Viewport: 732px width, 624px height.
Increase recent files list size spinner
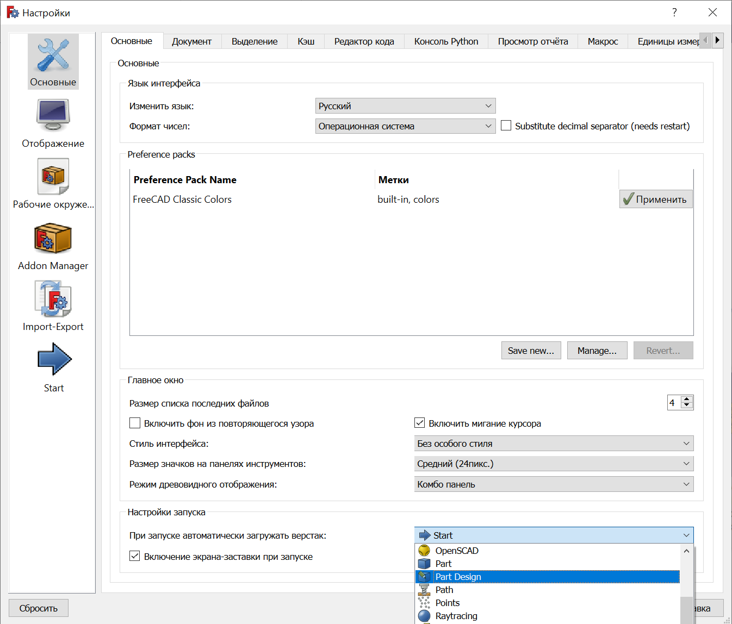(x=687, y=399)
